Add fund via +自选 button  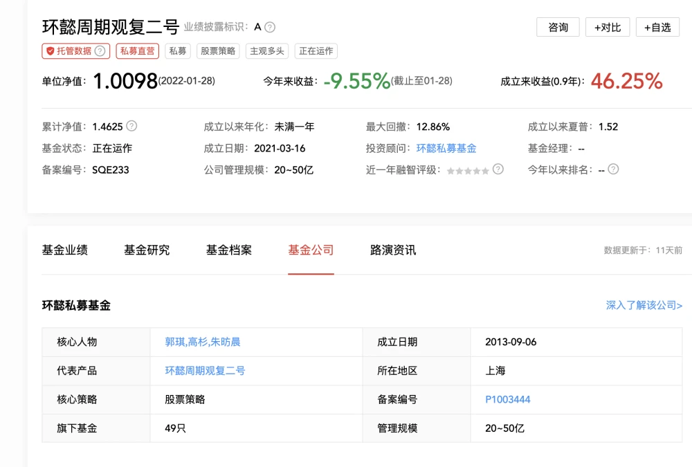tap(657, 28)
